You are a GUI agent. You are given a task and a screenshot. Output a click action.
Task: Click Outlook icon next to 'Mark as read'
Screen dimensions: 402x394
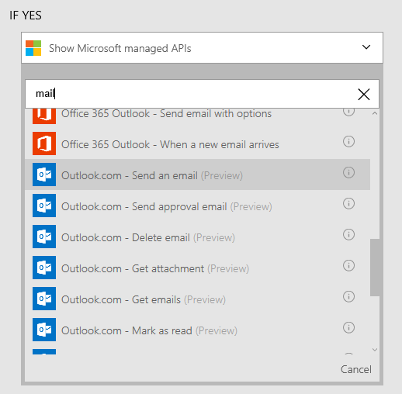pos(44,330)
